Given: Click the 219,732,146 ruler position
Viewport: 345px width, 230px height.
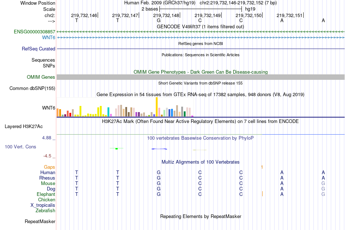Looking at the screenshot, I should pyautogui.click(x=84, y=15).
